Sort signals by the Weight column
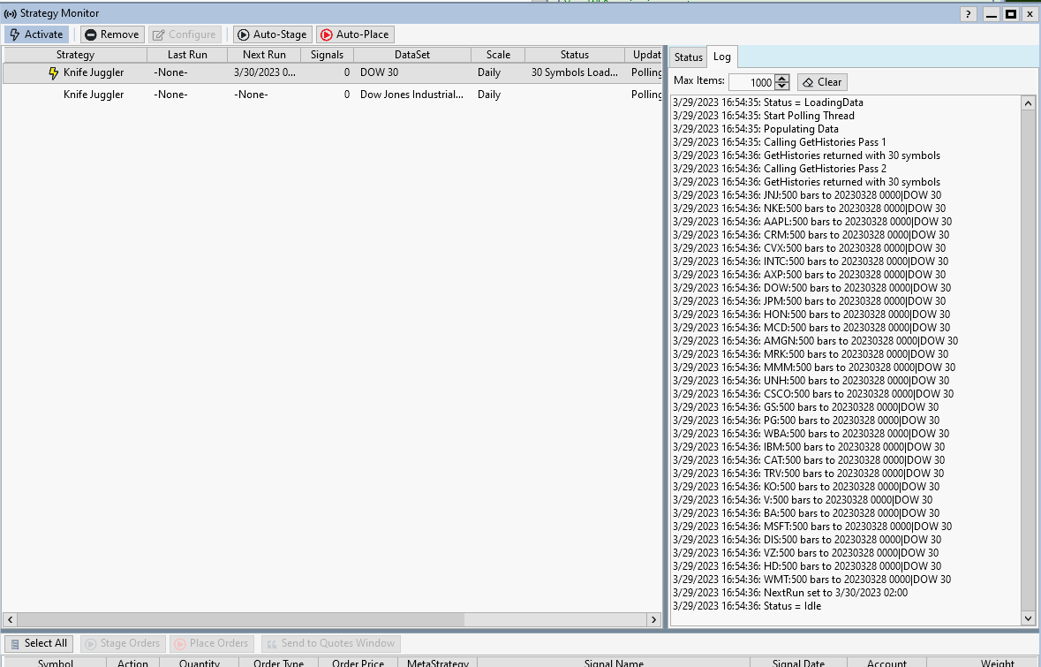 click(x=984, y=663)
